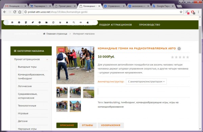Open the ПОДБОР АТТРАКЦИОНОВ menu item
Image resolution: width=203 pixels, height=132 pixels.
[115, 25]
